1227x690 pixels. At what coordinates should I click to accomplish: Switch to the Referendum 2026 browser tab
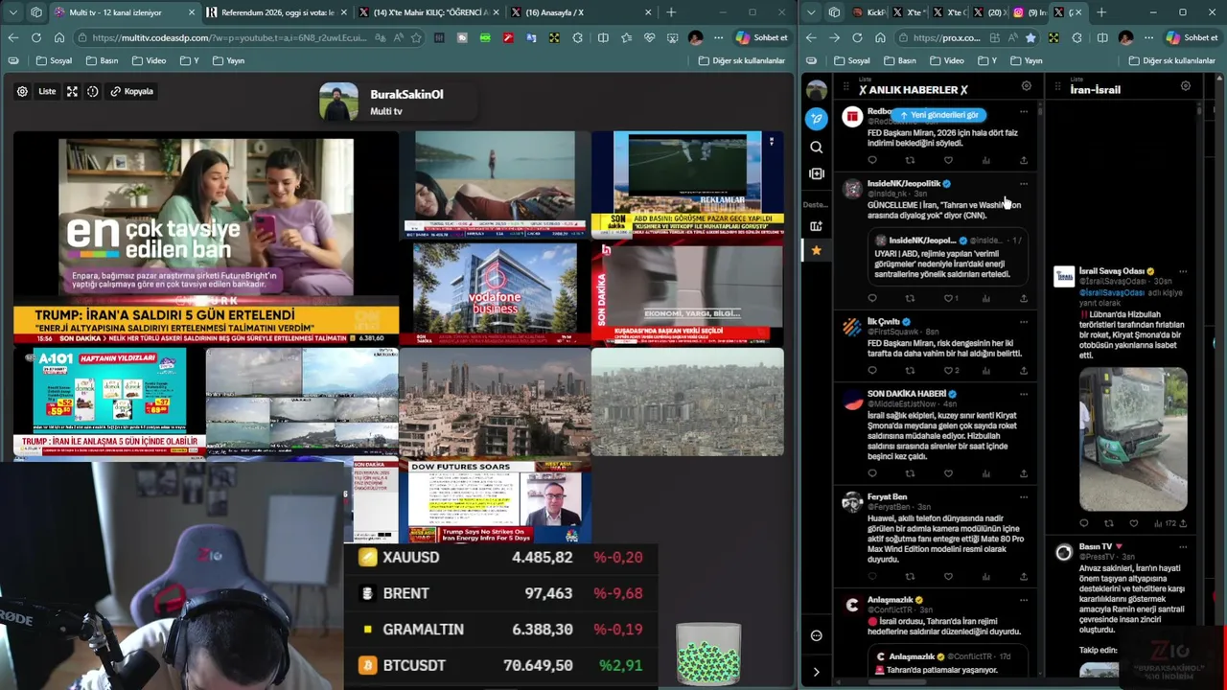click(278, 12)
